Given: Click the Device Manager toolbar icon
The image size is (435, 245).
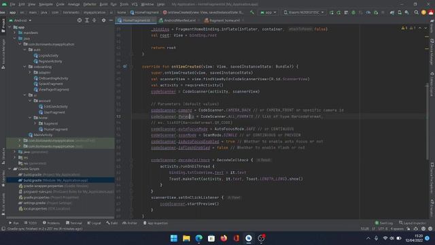Looking at the screenshot, I should click(400, 12).
